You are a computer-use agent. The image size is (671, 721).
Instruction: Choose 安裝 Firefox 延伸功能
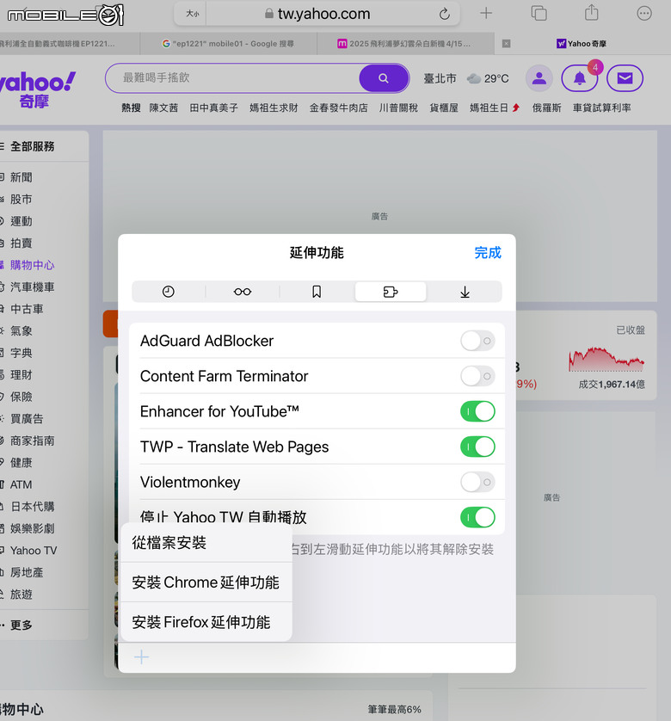coord(206,622)
